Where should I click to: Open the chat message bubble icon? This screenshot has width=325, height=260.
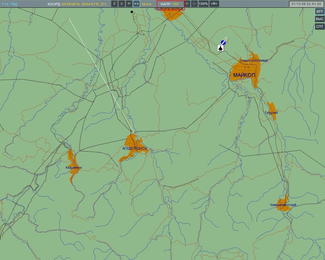tap(129, 4)
